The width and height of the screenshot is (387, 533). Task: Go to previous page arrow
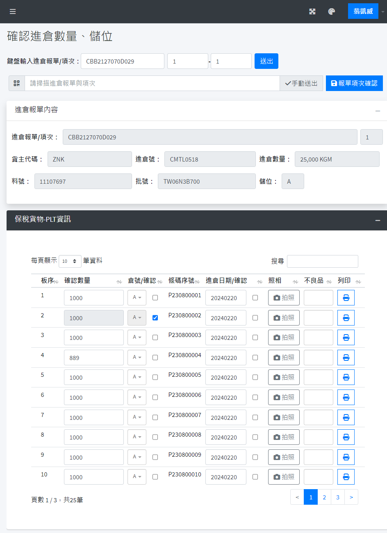pos(297,497)
